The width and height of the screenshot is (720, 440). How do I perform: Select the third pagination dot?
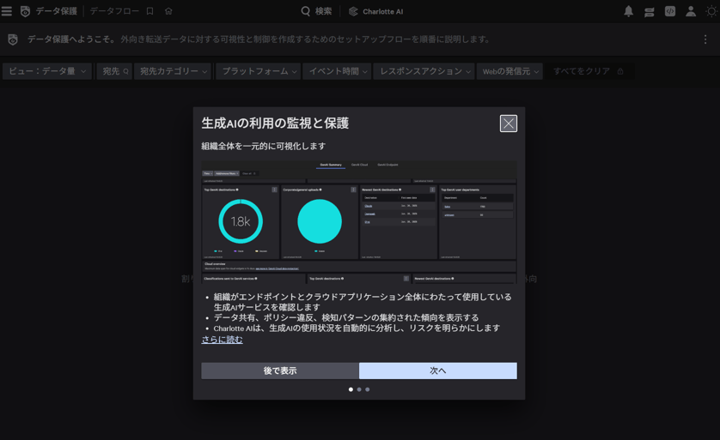368,389
